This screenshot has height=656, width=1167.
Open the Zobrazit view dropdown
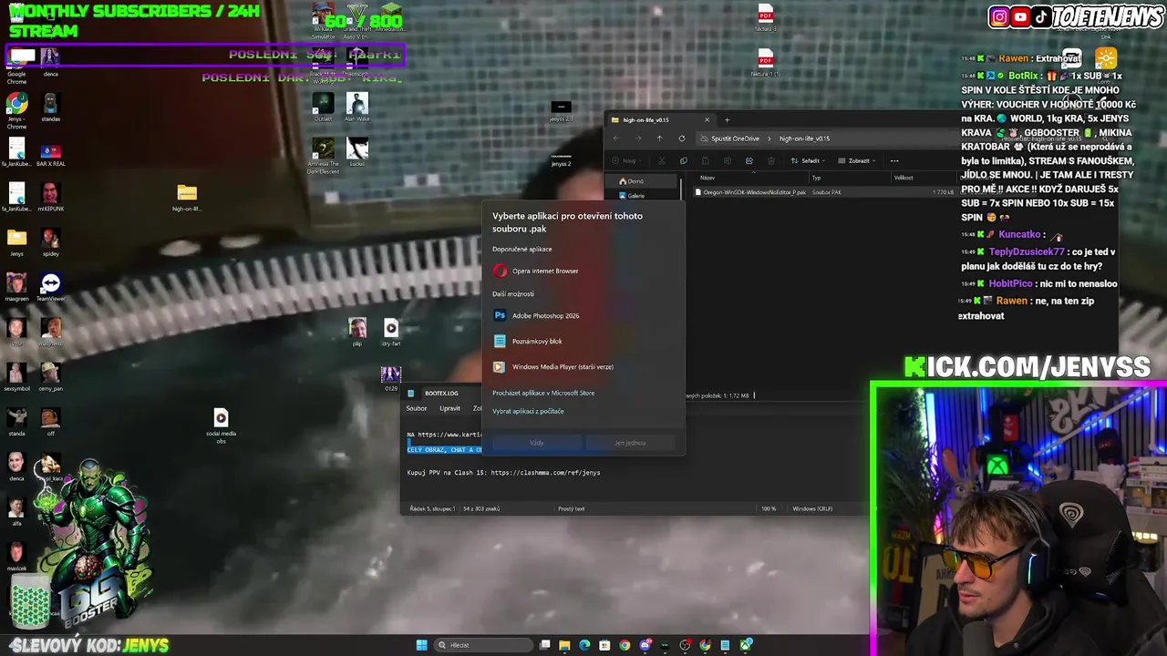click(x=857, y=160)
